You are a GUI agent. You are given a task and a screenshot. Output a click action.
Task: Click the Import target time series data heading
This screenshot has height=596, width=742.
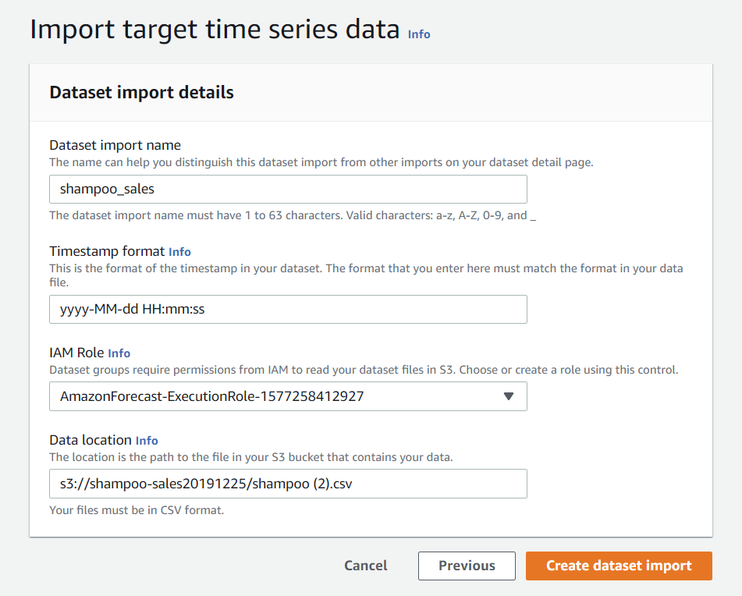click(x=215, y=30)
